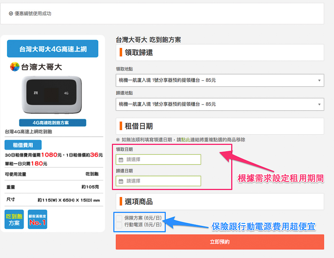Click the 歸還地點 field label
Viewport: 334px width, 258px height.
point(124,93)
